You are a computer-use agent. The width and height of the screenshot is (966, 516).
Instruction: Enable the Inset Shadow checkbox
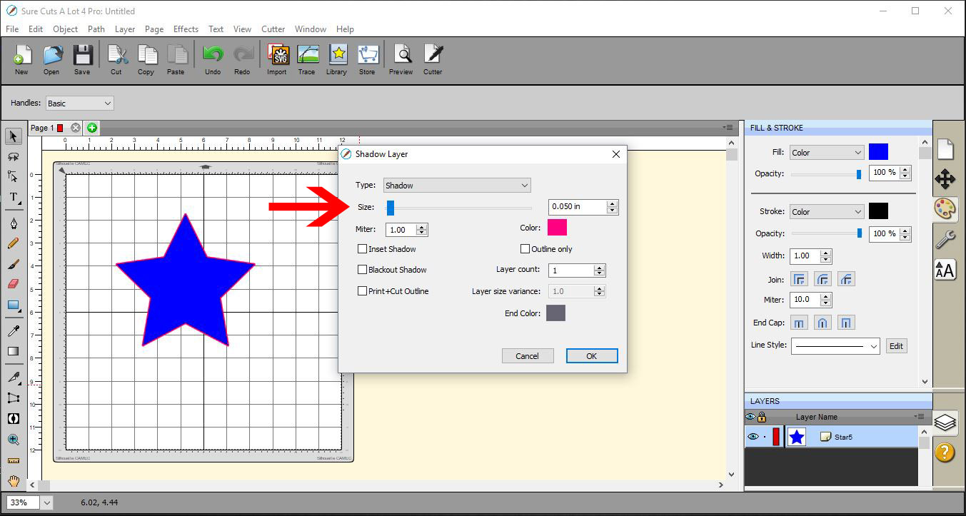(x=363, y=249)
